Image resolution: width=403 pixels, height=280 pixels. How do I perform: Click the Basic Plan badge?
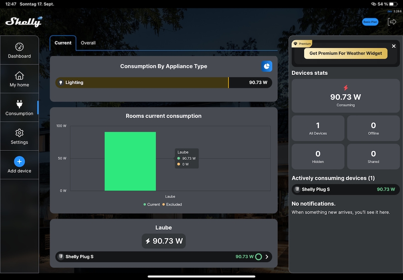pos(370,22)
